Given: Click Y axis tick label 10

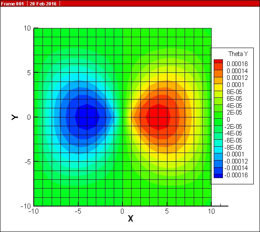Looking at the screenshot, I should tap(27, 28).
